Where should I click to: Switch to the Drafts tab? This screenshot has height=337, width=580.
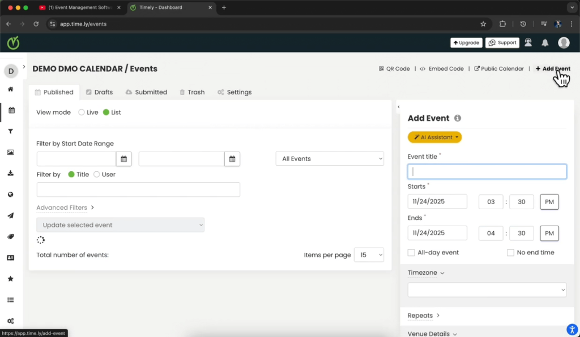click(x=99, y=92)
